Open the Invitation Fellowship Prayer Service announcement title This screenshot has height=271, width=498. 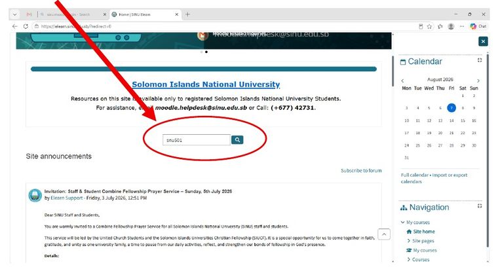click(138, 191)
